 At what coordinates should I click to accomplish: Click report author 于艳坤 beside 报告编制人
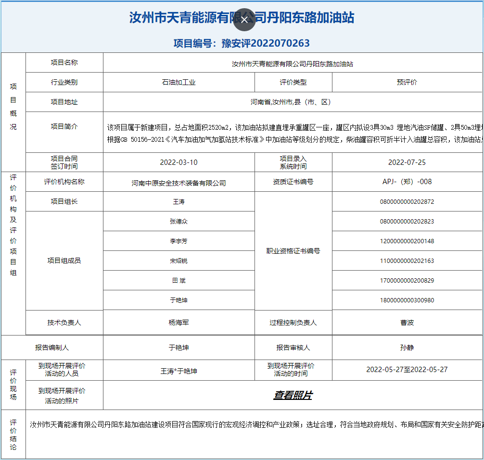[178, 348]
